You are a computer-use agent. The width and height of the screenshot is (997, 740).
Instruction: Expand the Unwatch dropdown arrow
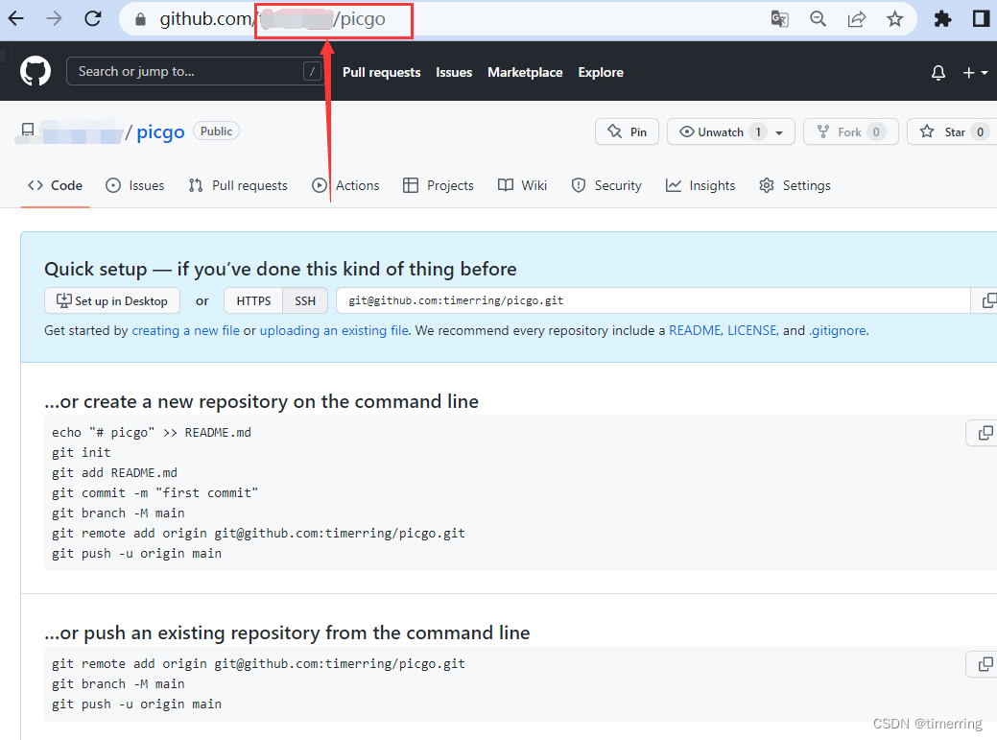pyautogui.click(x=779, y=132)
